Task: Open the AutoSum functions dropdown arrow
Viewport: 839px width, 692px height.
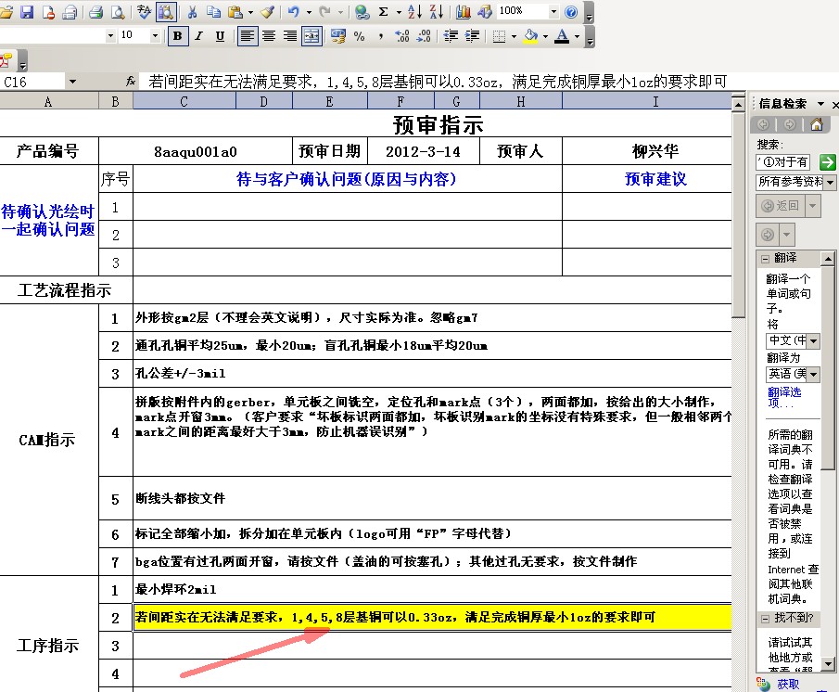Action: tap(399, 12)
